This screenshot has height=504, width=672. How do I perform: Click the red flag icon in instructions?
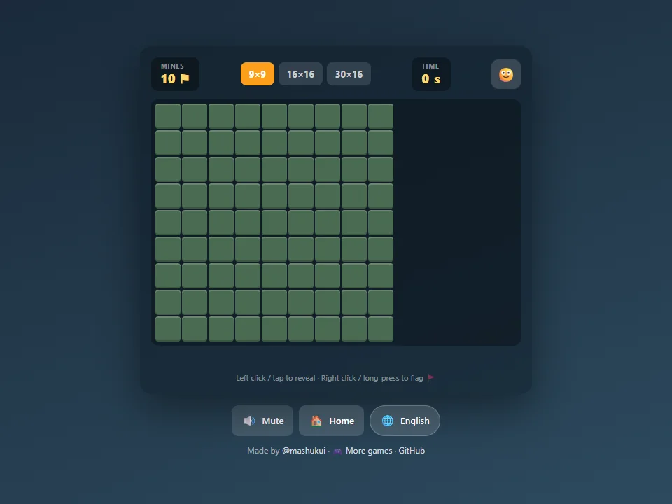(430, 378)
